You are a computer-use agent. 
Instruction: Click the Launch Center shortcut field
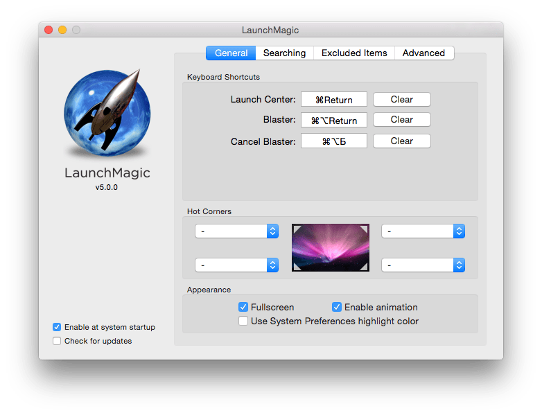tap(334, 100)
